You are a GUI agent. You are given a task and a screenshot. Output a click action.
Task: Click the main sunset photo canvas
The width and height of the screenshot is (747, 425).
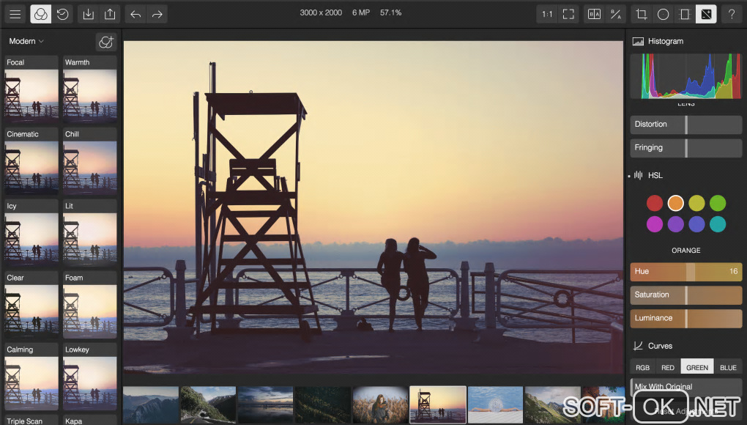click(373, 207)
